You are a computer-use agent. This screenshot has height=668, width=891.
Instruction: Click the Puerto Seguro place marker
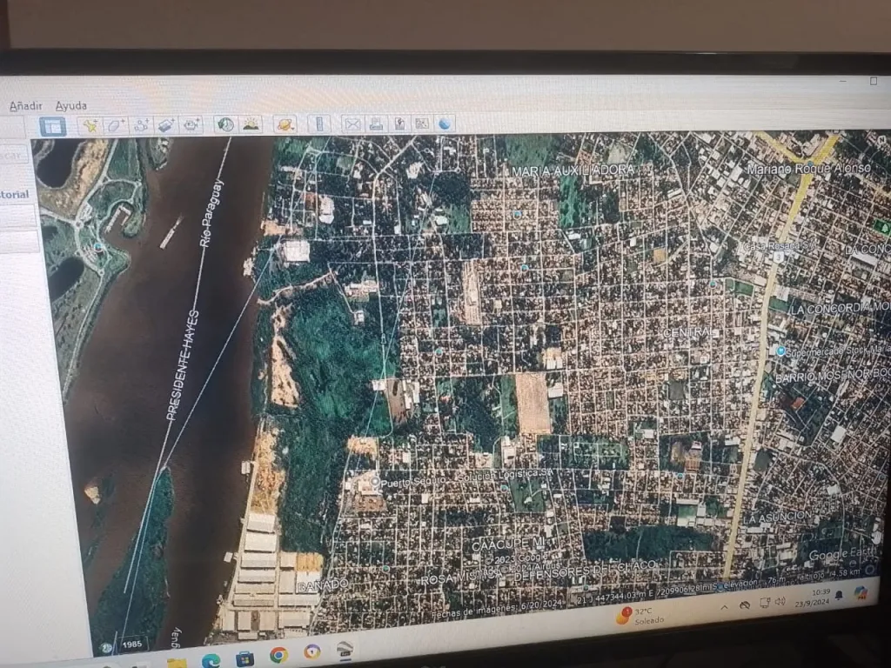(x=375, y=482)
